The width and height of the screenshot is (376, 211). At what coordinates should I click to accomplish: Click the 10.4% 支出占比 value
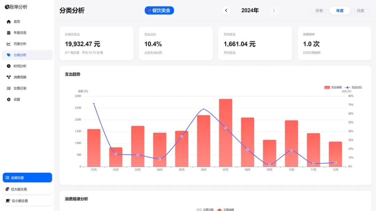pyautogui.click(x=153, y=44)
